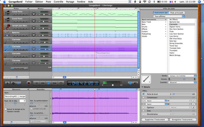Expand automation triangle on Upright Jazz Bass
Image resolution: width=204 pixels, height=127 pixels.
click(27, 29)
